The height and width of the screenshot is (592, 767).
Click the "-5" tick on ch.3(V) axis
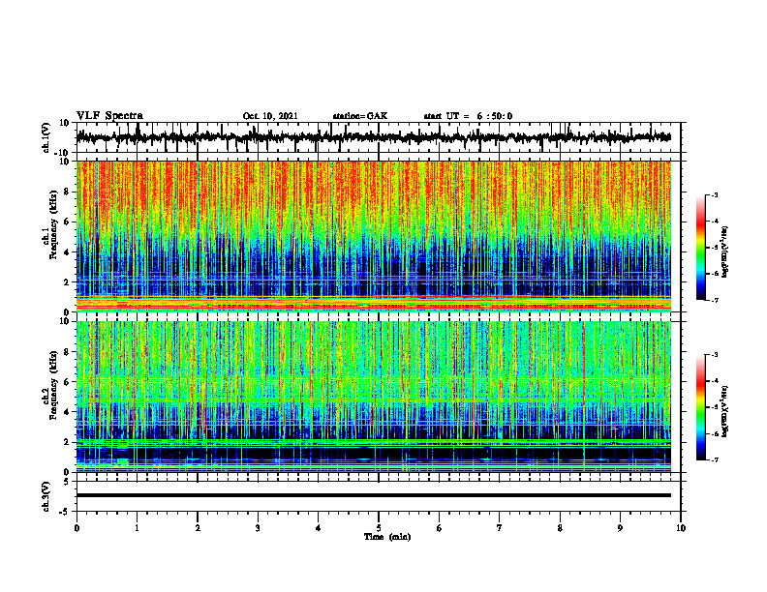coord(66,512)
